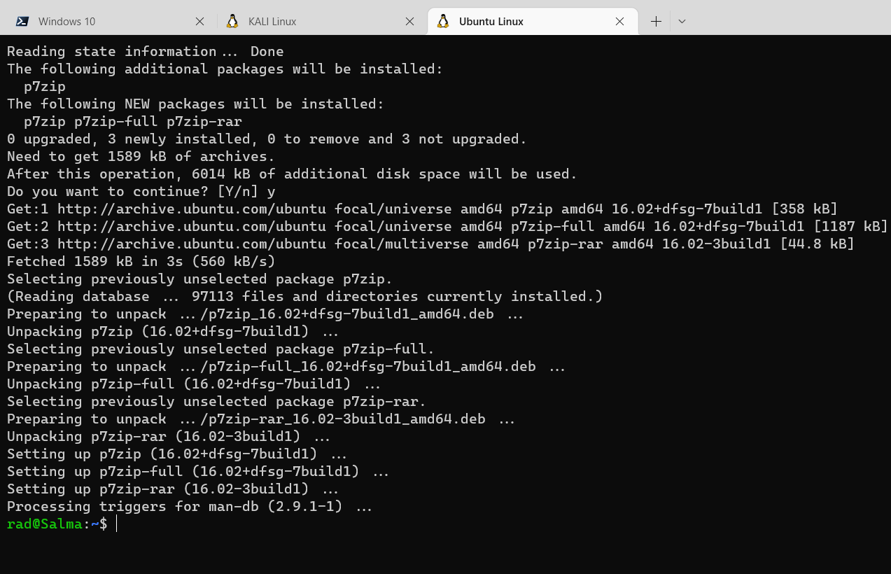Click the green rad@Salma prompt text
The height and width of the screenshot is (574, 891).
(45, 524)
